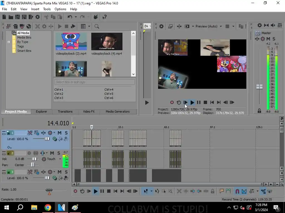
Task: Click the Undo arrow icon
Action: pos(70,17)
